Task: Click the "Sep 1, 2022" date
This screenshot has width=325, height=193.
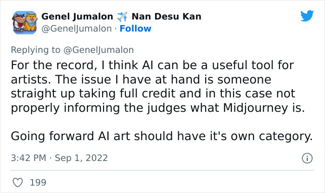Action: pyautogui.click(x=82, y=158)
